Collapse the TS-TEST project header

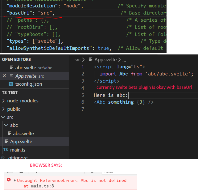point(10,92)
